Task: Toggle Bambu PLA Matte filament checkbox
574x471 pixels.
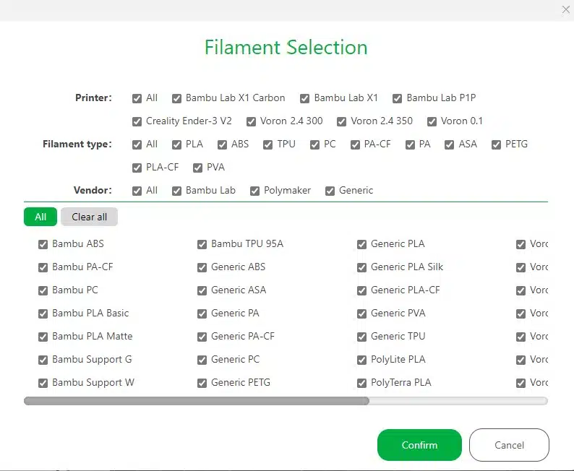Action: tap(43, 337)
